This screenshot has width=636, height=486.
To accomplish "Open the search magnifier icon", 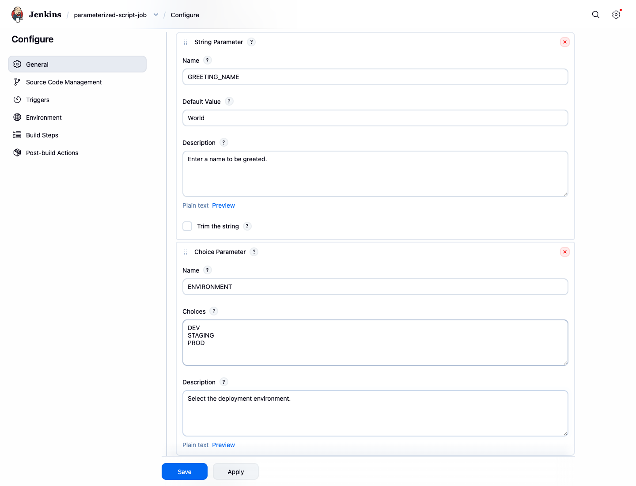I will click(x=596, y=15).
